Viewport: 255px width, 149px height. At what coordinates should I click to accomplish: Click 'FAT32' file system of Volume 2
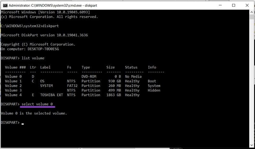(x=72, y=86)
